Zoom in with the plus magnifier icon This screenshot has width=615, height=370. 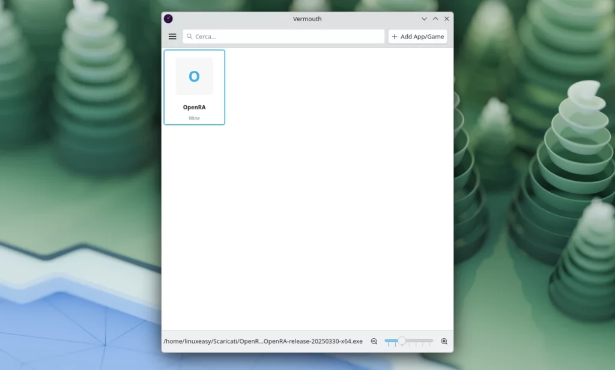[444, 341]
